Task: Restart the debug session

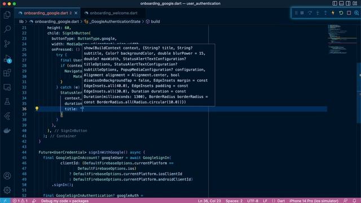Action: (341, 13)
